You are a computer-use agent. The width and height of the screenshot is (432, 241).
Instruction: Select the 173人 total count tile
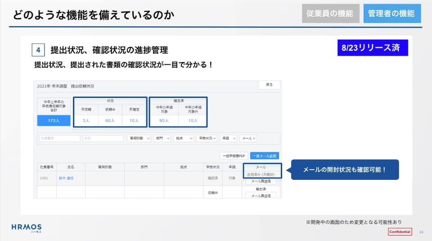54,120
